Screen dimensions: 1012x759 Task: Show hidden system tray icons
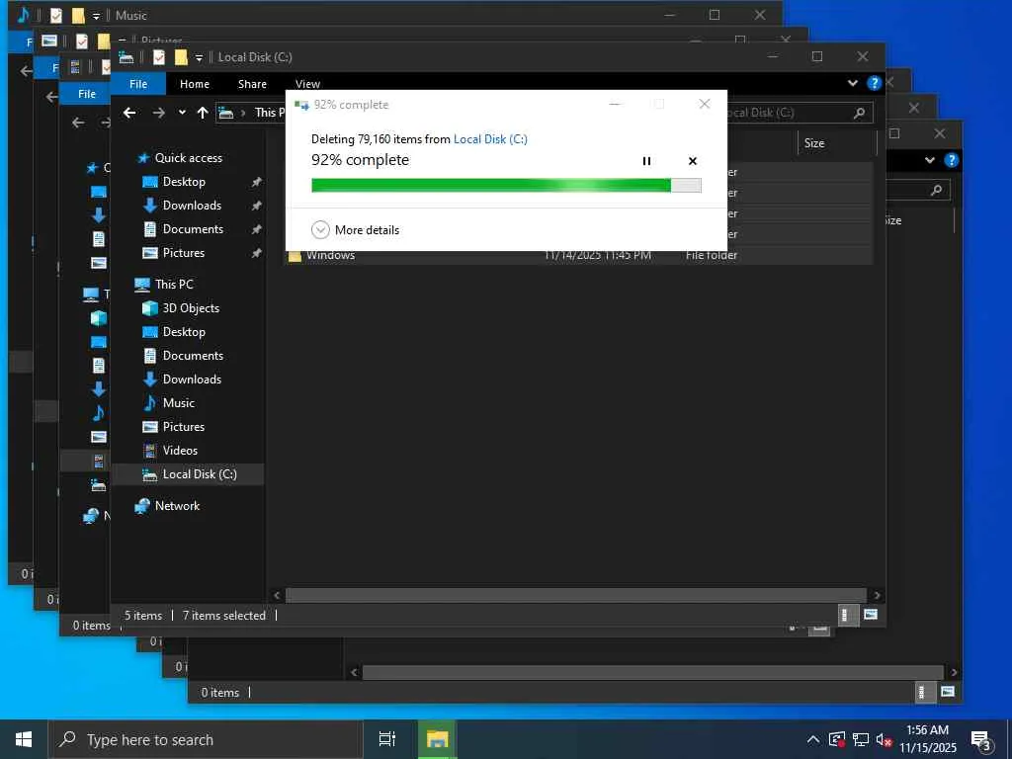click(x=813, y=739)
